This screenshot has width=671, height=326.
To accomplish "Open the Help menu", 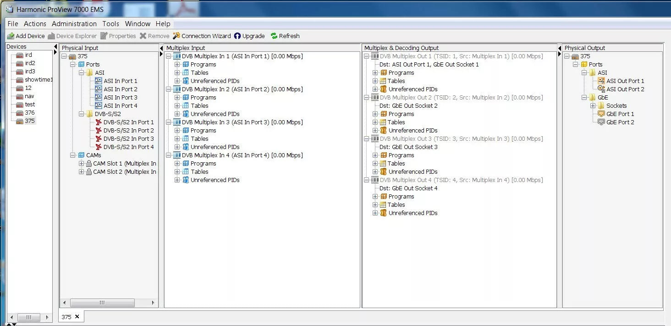I will pyautogui.click(x=163, y=23).
